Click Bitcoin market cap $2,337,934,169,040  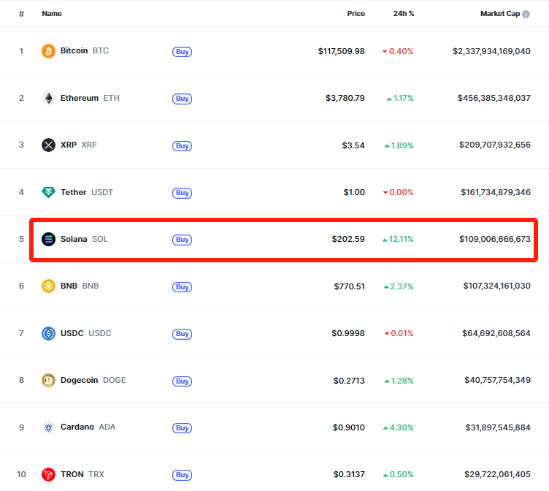[x=491, y=51]
